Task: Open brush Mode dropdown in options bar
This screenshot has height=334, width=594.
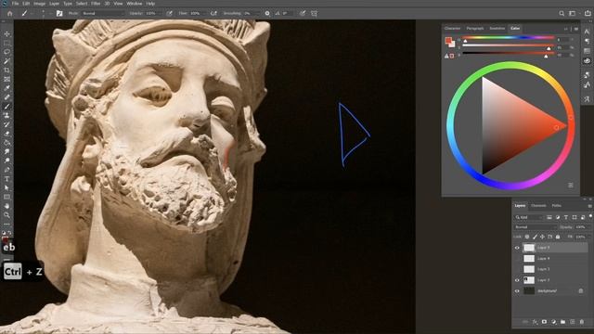Action: tap(102, 14)
